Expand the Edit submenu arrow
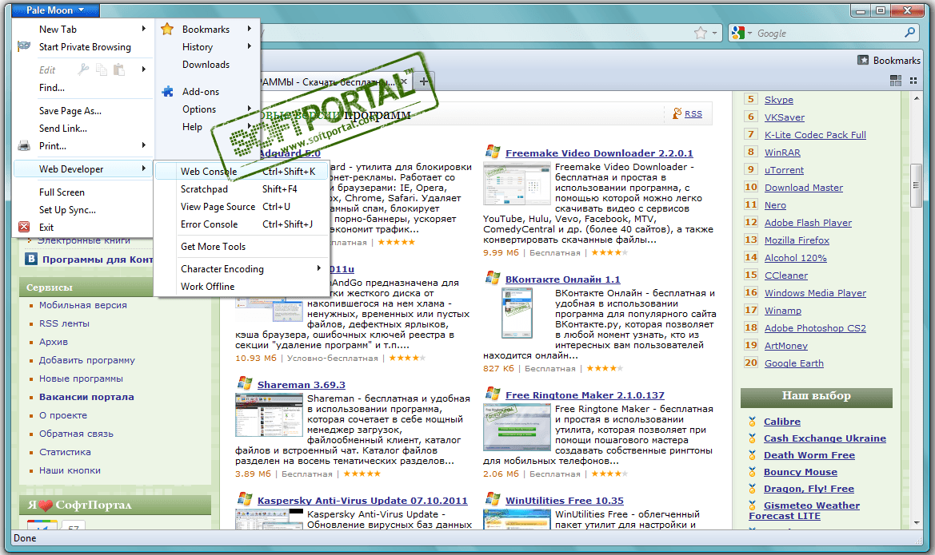Screen dimensions: 935x555 coord(144,69)
